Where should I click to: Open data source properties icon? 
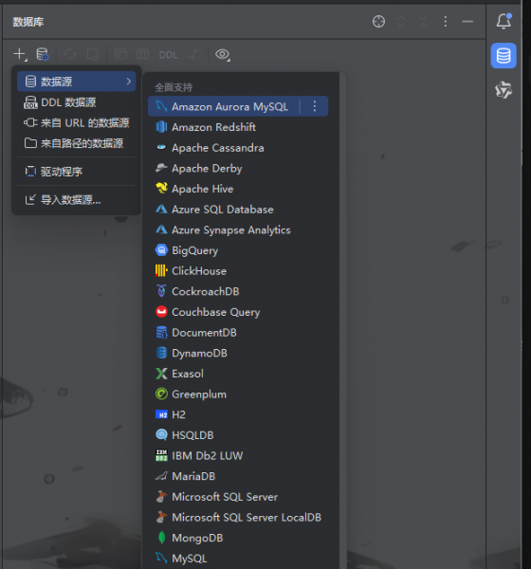click(x=43, y=54)
